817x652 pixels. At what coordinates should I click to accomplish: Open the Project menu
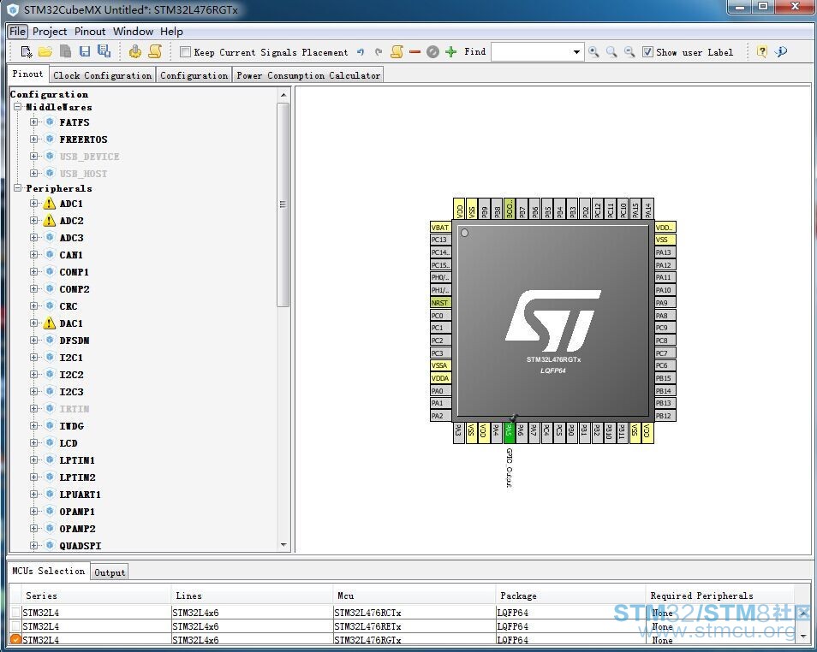(x=50, y=32)
